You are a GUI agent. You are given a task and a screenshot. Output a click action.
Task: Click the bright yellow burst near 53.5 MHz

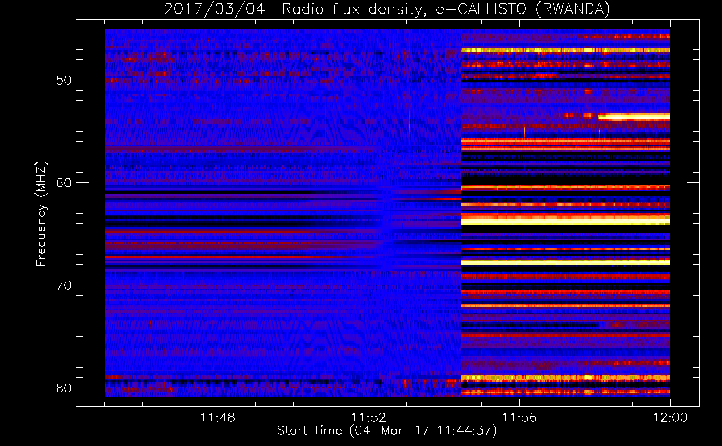pos(634,117)
